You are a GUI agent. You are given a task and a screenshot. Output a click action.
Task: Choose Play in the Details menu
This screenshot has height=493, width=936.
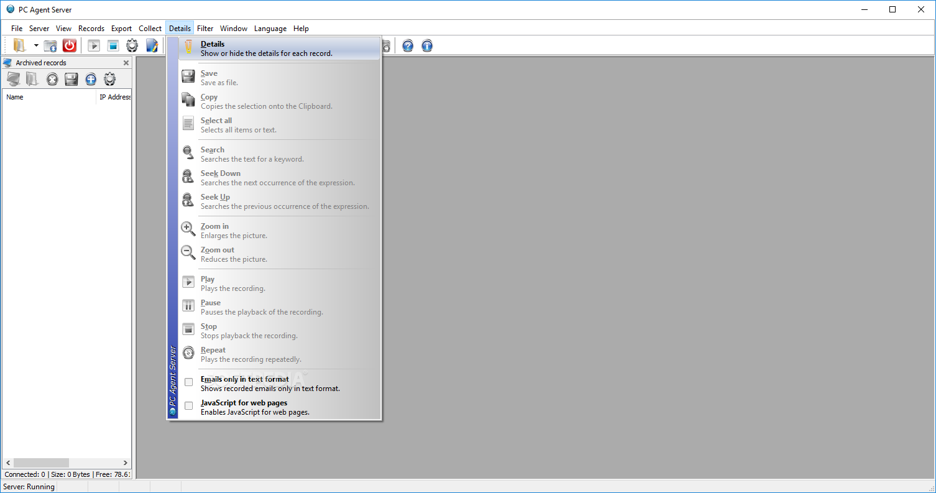coord(279,283)
